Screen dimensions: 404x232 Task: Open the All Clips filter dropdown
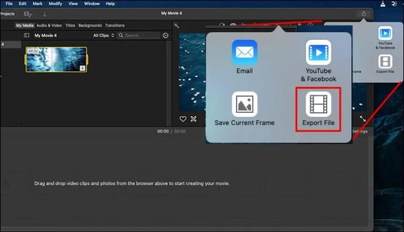pos(104,35)
